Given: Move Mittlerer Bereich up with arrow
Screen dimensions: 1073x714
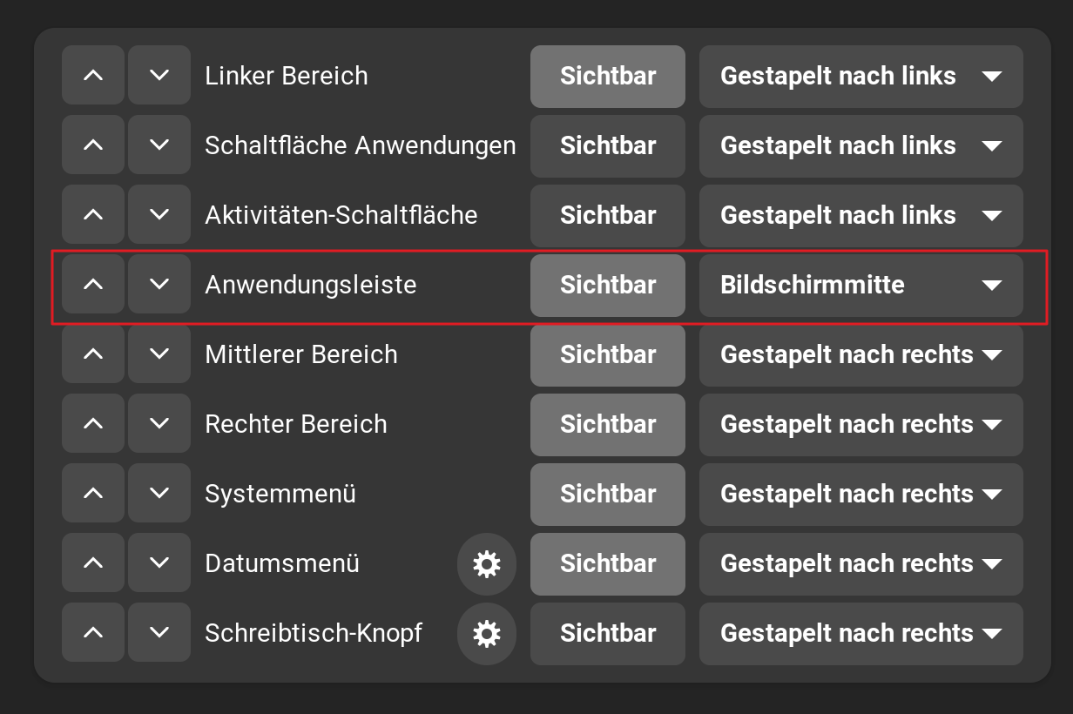Looking at the screenshot, I should point(93,354).
